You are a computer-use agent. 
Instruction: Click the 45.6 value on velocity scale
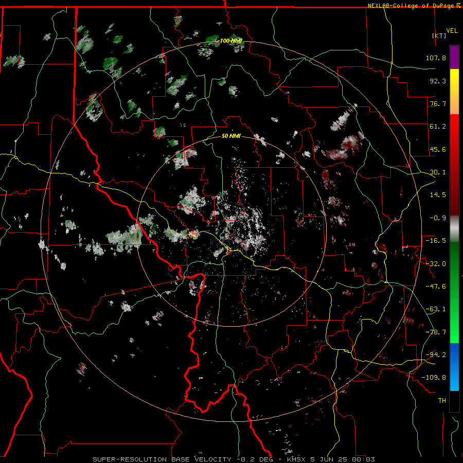coord(438,149)
